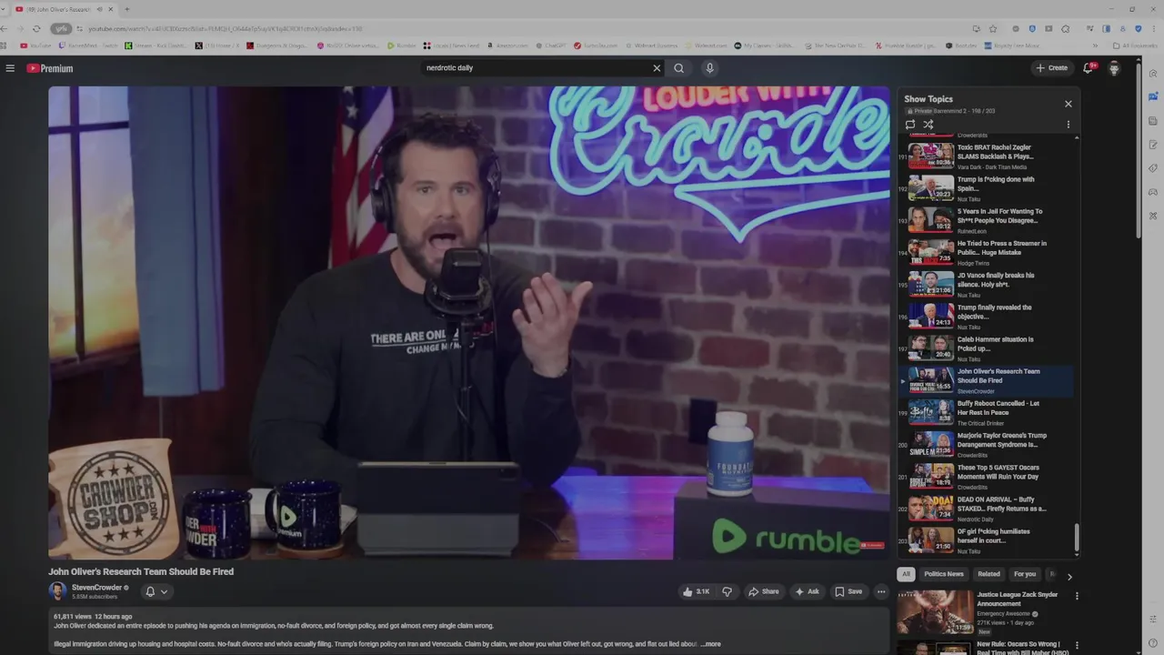Image resolution: width=1164 pixels, height=655 pixels.
Task: Open 'He Tried to Press a Streamer' item
Action: (x=987, y=252)
